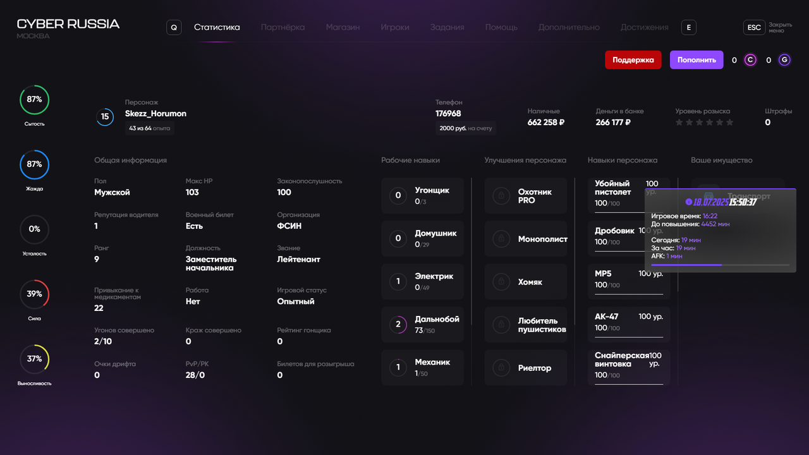809x455 pixels.
Task: Click the lock icon on Риелтор
Action: click(x=502, y=368)
